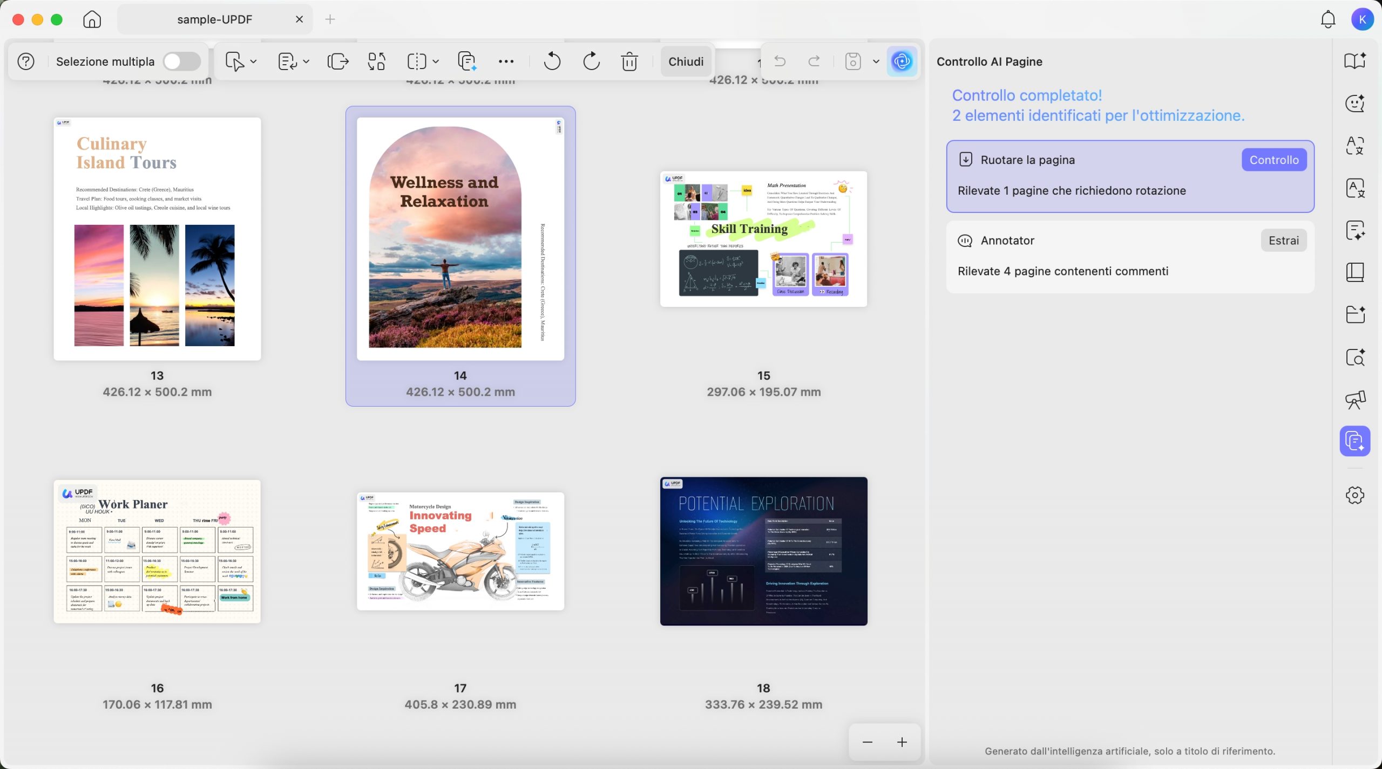Click the Controllo button
Screen dimensions: 1382x769
1273,160
